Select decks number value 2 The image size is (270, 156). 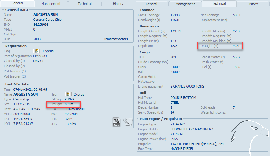171,107
